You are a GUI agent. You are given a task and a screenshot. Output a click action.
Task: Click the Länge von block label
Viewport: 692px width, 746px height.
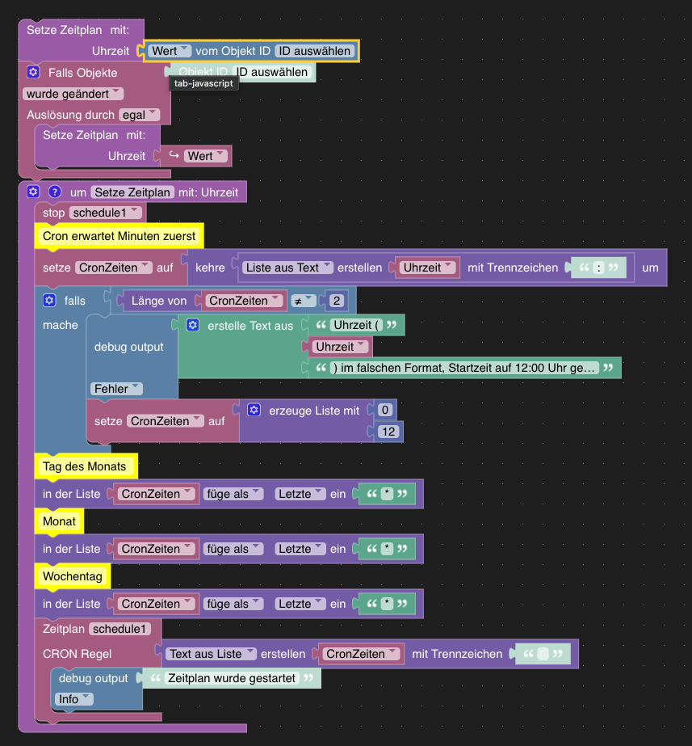[159, 301]
